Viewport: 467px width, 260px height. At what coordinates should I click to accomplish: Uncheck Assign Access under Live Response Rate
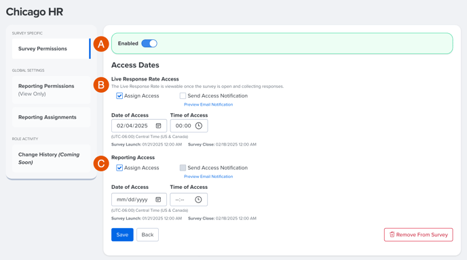[119, 95]
